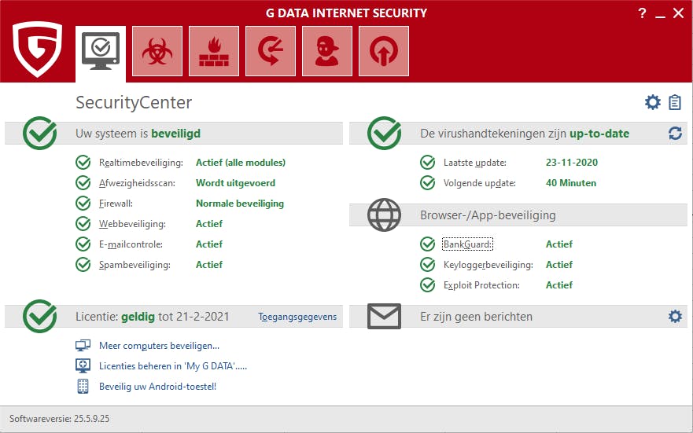Screen dimensions: 693x433
Task: Click the computers icon beside 'Meer computers beveiligen'
Action: click(83, 345)
